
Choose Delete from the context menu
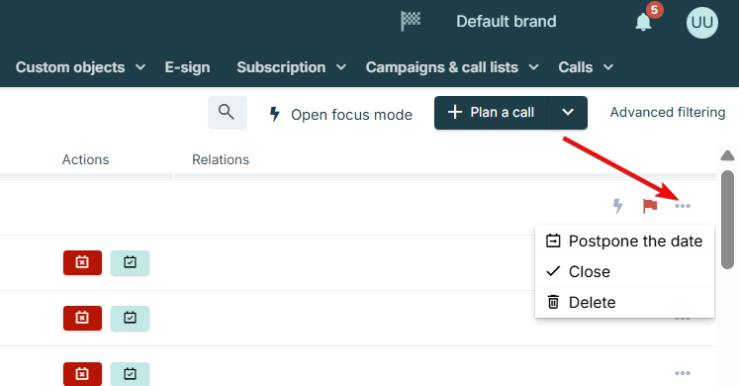coord(624,302)
